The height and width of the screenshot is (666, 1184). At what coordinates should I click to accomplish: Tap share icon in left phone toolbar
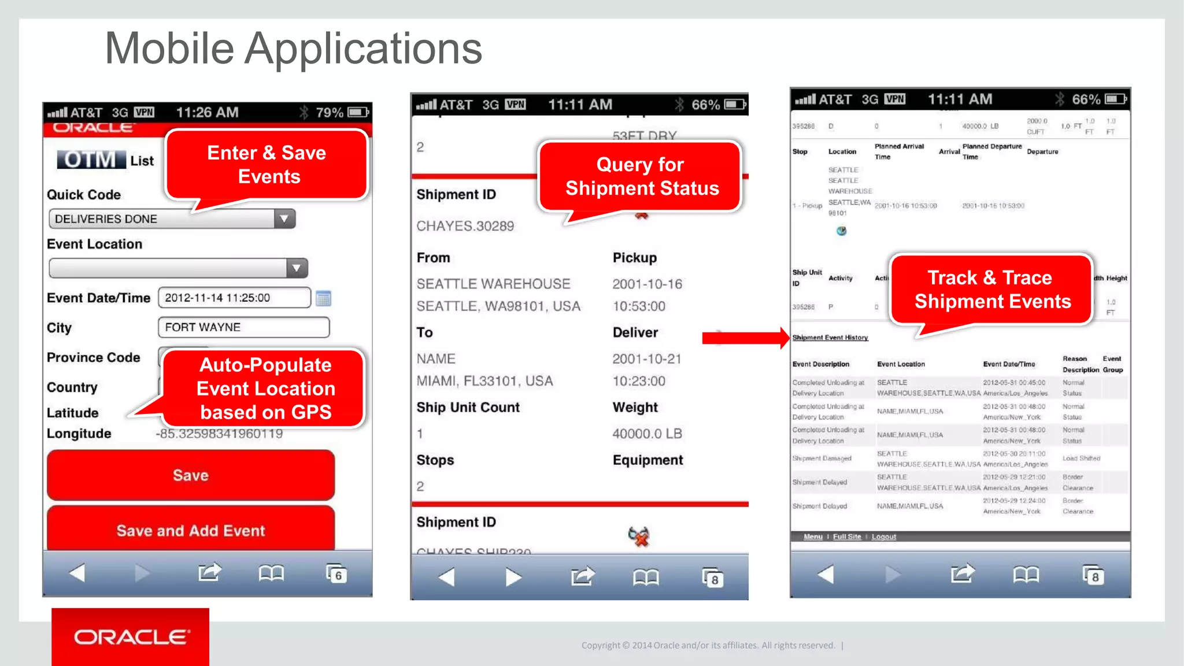[x=209, y=572]
